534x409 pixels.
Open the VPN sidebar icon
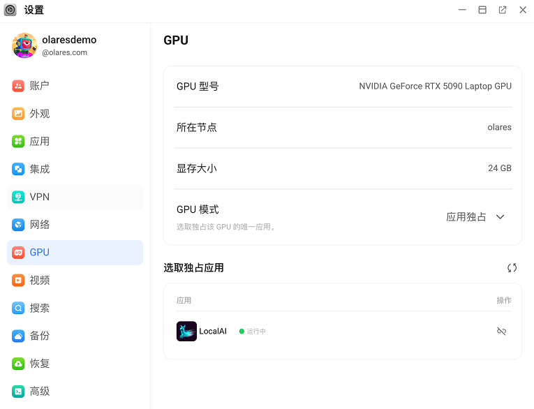[18, 197]
